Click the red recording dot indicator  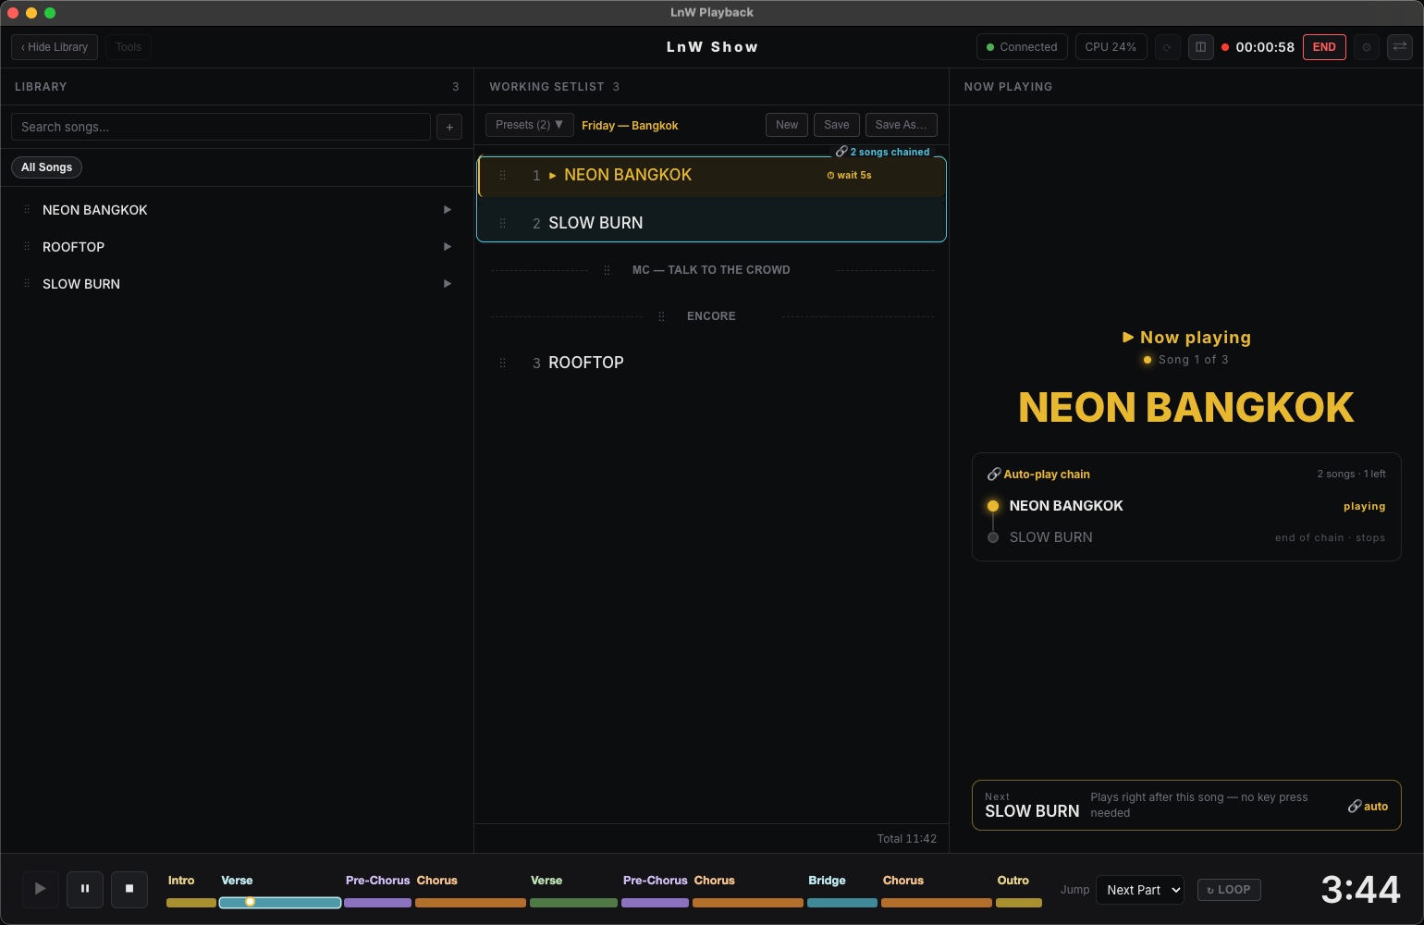click(1225, 47)
